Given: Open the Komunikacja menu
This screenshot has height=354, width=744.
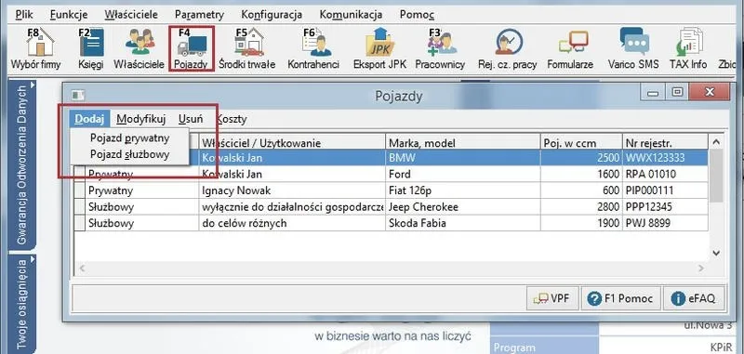Looking at the screenshot, I should coord(352,15).
